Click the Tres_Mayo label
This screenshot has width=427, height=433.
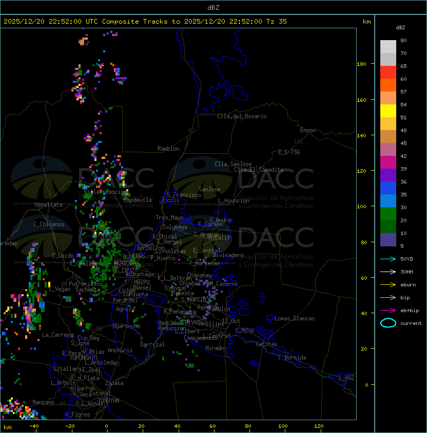pos(169,218)
